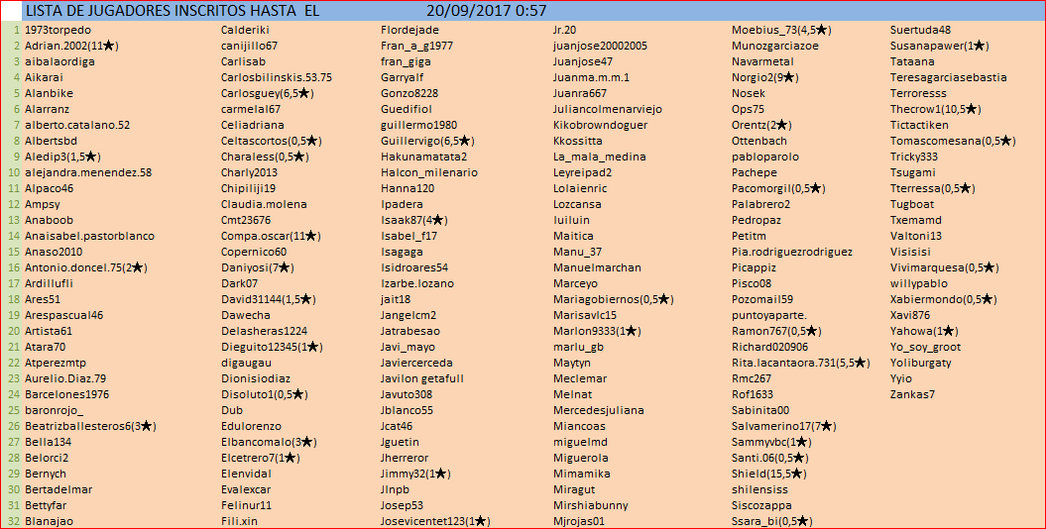Select the Compa.oscar(11★) cell
The width and height of the screenshot is (1046, 529).
(271, 236)
